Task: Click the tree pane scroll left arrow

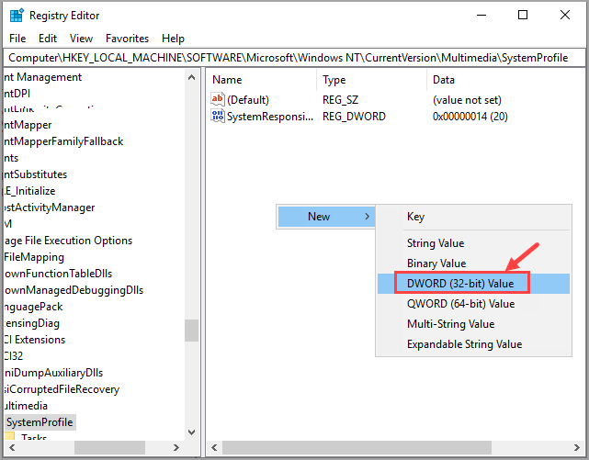Action: (12, 448)
